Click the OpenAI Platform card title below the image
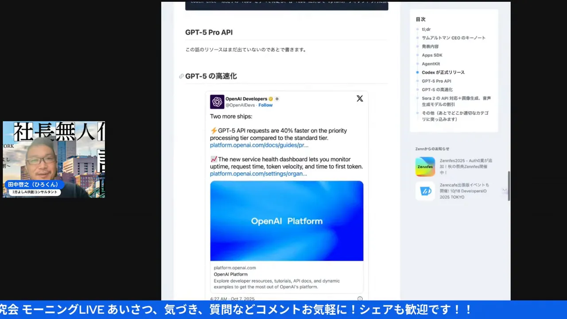 [230, 274]
